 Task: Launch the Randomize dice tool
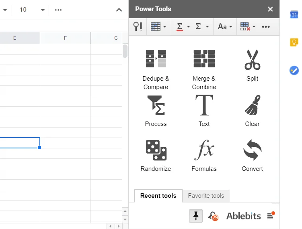[x=156, y=155]
